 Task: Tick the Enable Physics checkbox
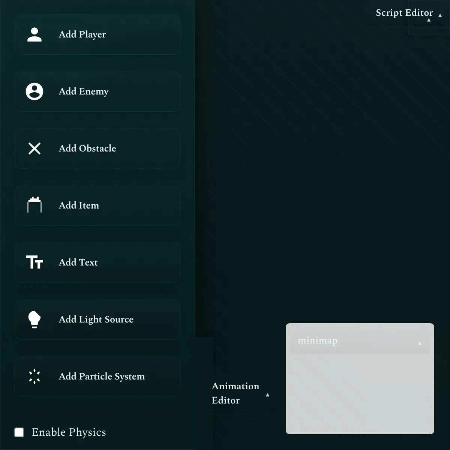coord(19,432)
